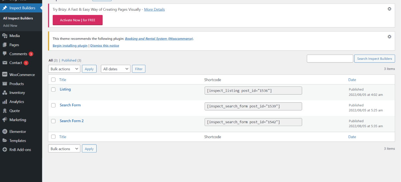Click the Begin installing plugin link
401x182 pixels.
[70, 46]
